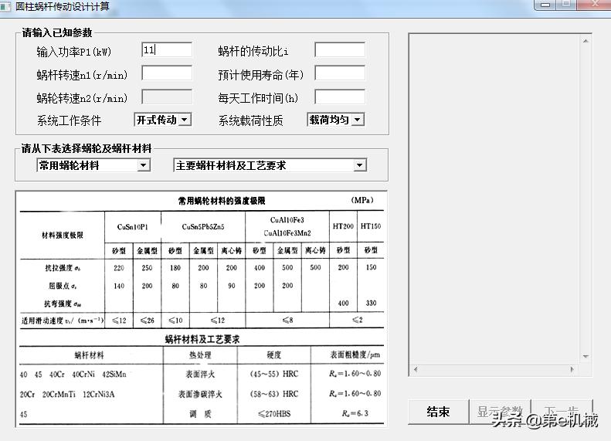
Task: Click the 屈服点 row label
Action: tap(63, 286)
